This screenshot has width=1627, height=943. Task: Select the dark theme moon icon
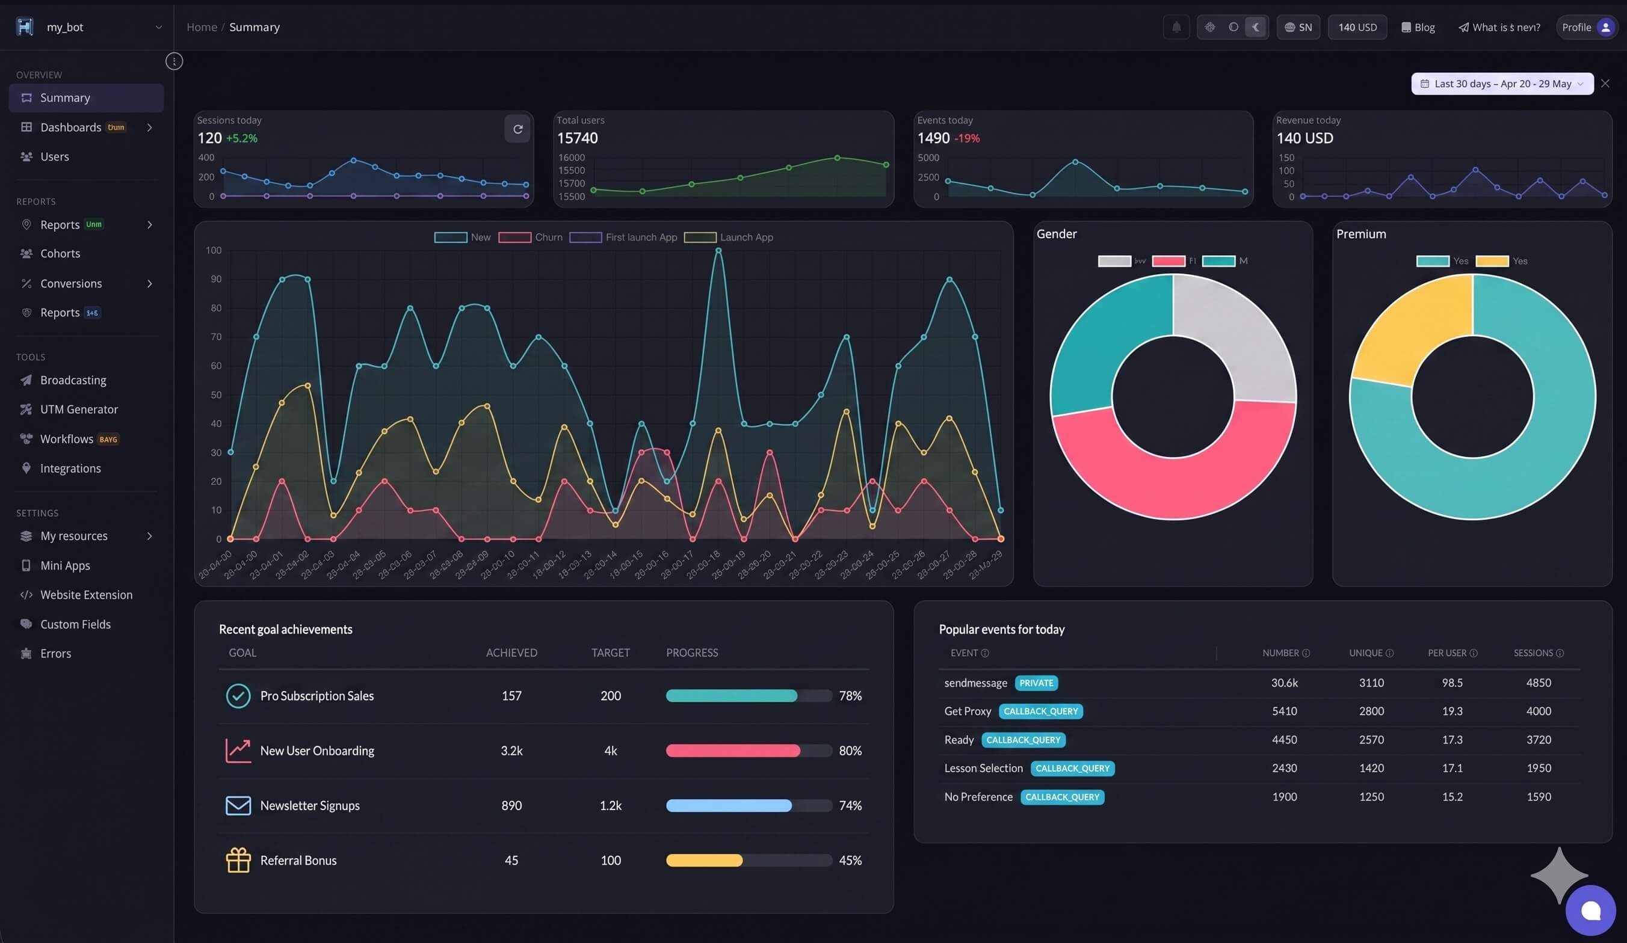click(x=1256, y=27)
